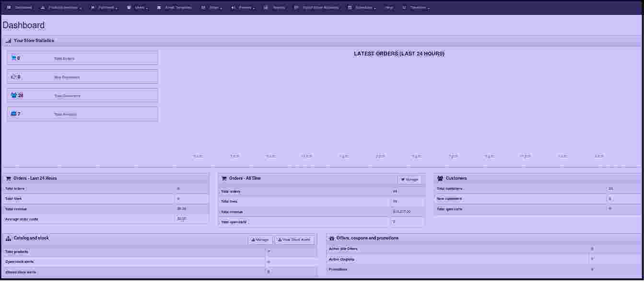Click the Users icon in navigation bar
Screen dimensions: 644x282
[x=129, y=8]
